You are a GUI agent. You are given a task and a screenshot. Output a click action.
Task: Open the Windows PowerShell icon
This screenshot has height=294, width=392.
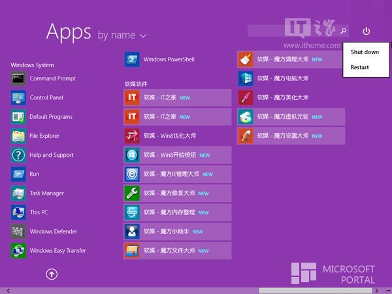[x=132, y=59]
